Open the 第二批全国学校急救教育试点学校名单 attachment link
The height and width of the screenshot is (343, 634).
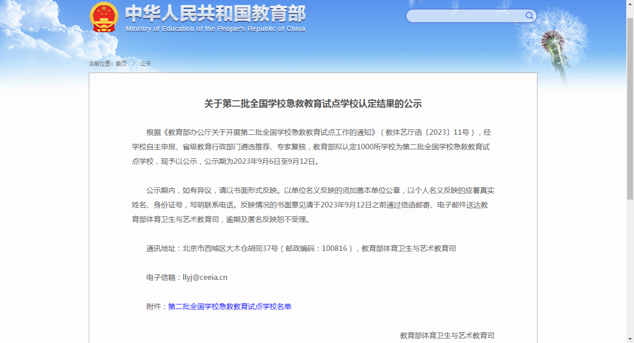tap(229, 307)
